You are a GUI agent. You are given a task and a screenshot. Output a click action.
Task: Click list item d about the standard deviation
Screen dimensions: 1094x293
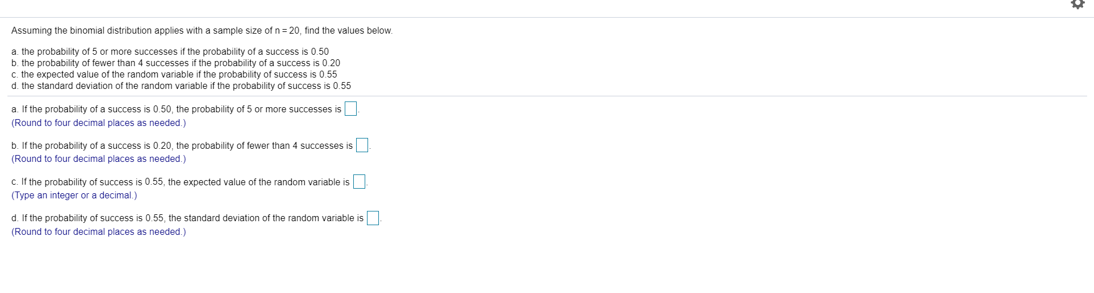181,86
